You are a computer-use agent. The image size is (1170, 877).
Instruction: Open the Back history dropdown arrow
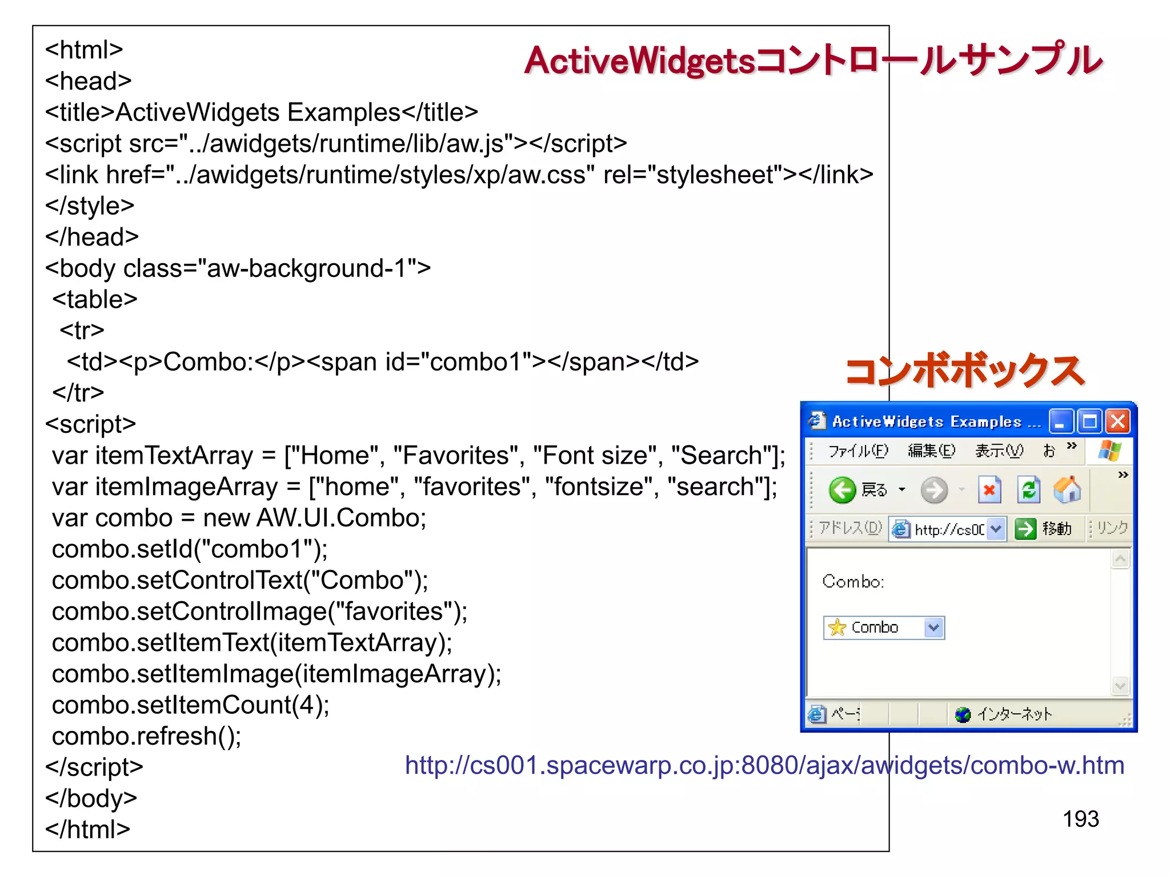pos(902,489)
